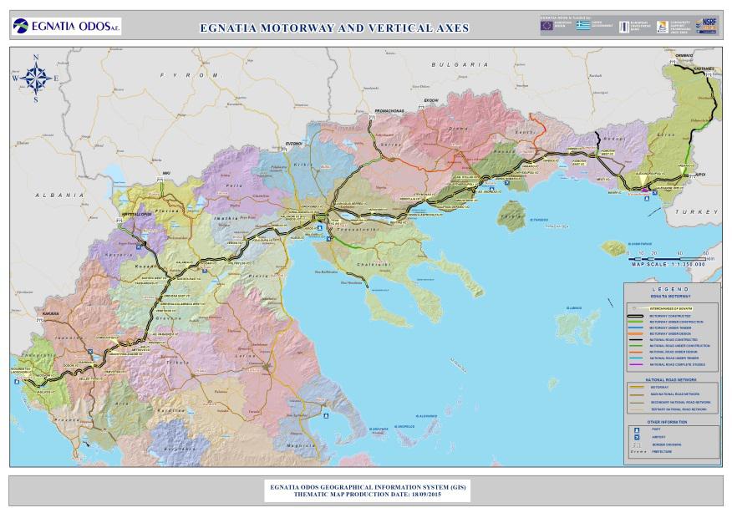Click the thematic map production date text
Image resolution: width=732 pixels, height=518 pixels.
coord(367,495)
